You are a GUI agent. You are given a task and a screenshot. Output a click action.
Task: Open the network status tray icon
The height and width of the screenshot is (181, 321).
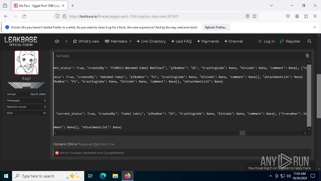[x=283, y=176]
